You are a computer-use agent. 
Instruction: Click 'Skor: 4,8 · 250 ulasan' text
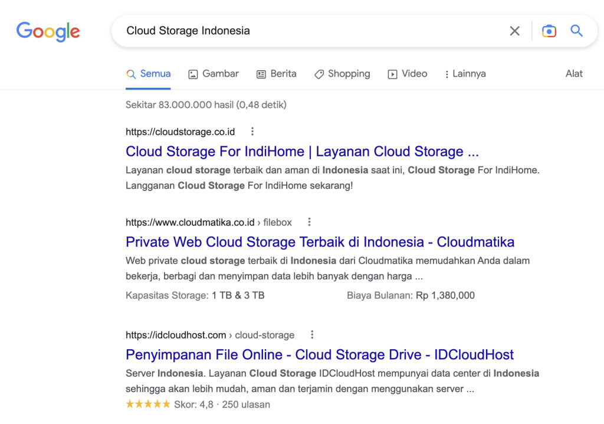[x=222, y=405]
